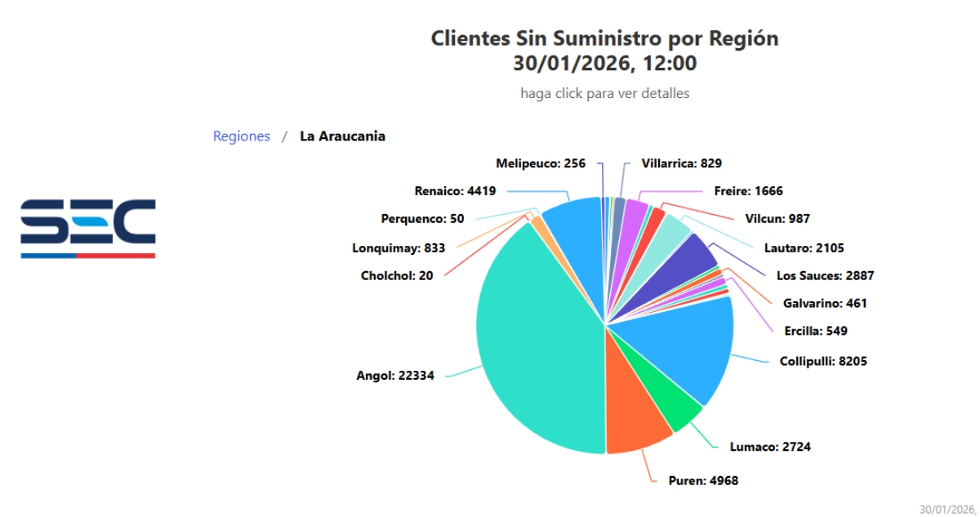The height and width of the screenshot is (517, 980).
Task: Click the chart title "Clientes Sin Suministro por Región"
Action: pos(604,38)
